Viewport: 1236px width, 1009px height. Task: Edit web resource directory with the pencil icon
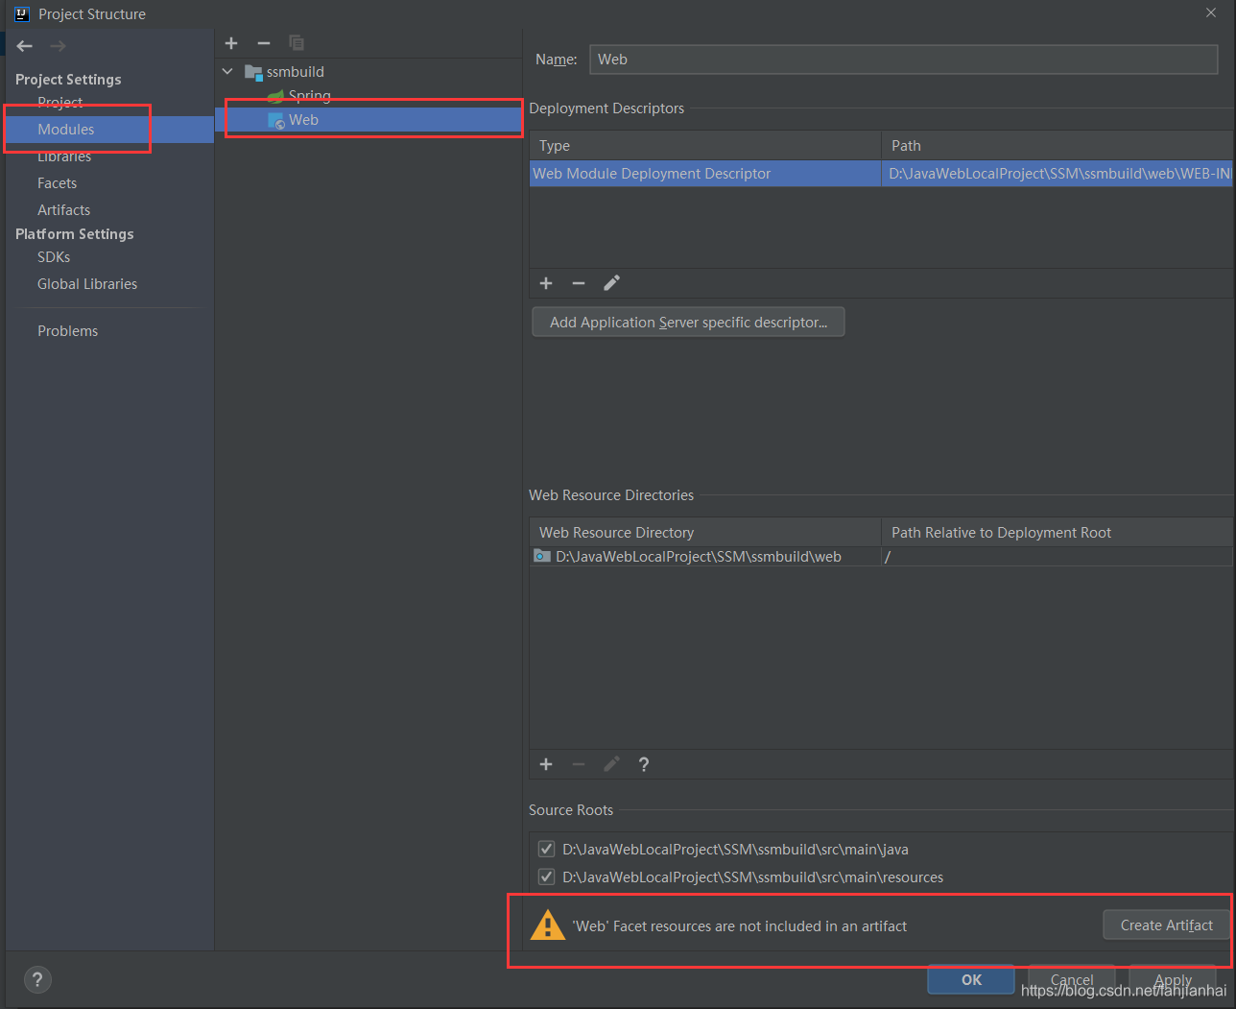611,764
